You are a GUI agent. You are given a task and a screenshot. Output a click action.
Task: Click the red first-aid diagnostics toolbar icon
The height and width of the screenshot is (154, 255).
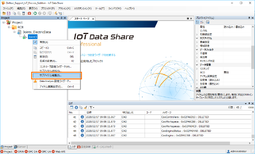29,13
